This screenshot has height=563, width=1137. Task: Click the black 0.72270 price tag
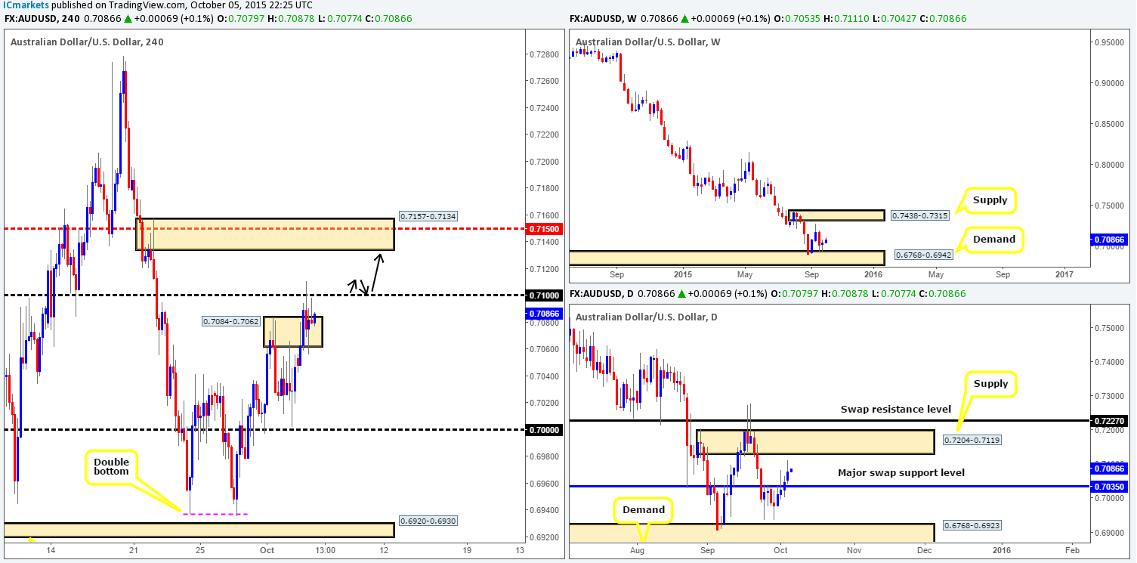[x=1109, y=420]
